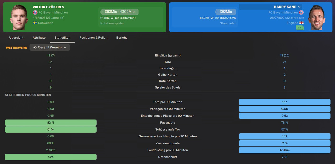Click the €93Mio - €102Mio value tag

tap(119, 12)
